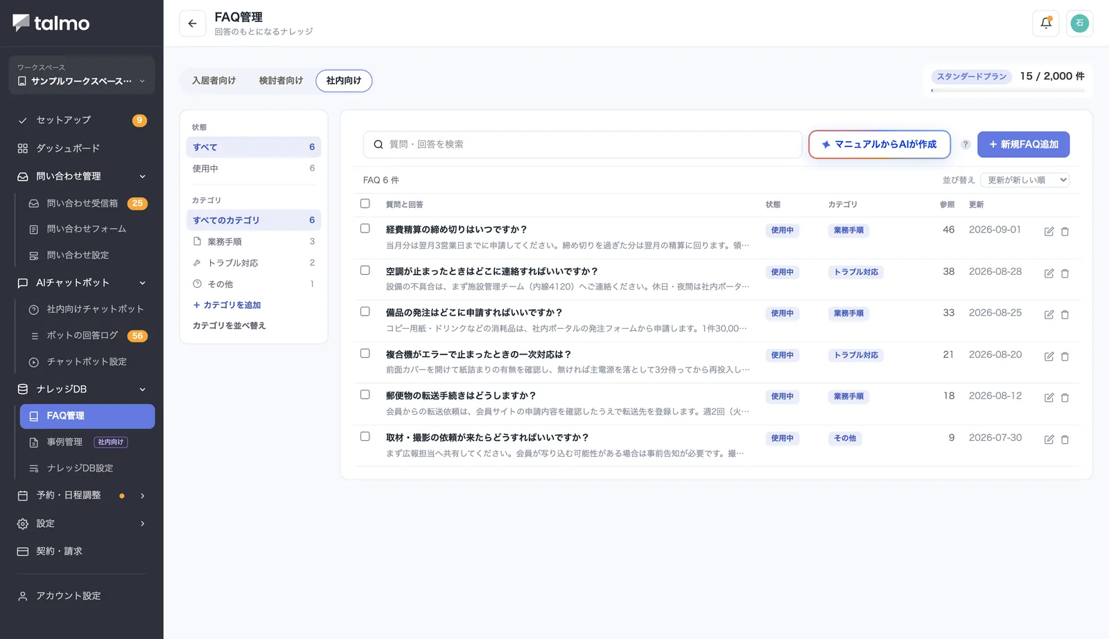Open 問い合わせ受信箱 in sidebar
The image size is (1109, 639).
(87, 203)
